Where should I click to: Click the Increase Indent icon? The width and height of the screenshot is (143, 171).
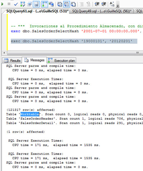coord(104,4)
